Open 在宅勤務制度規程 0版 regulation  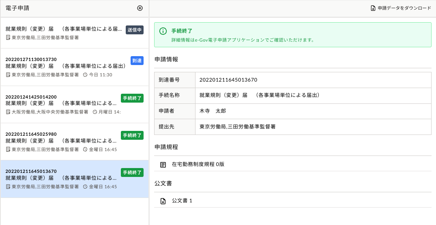click(x=198, y=164)
